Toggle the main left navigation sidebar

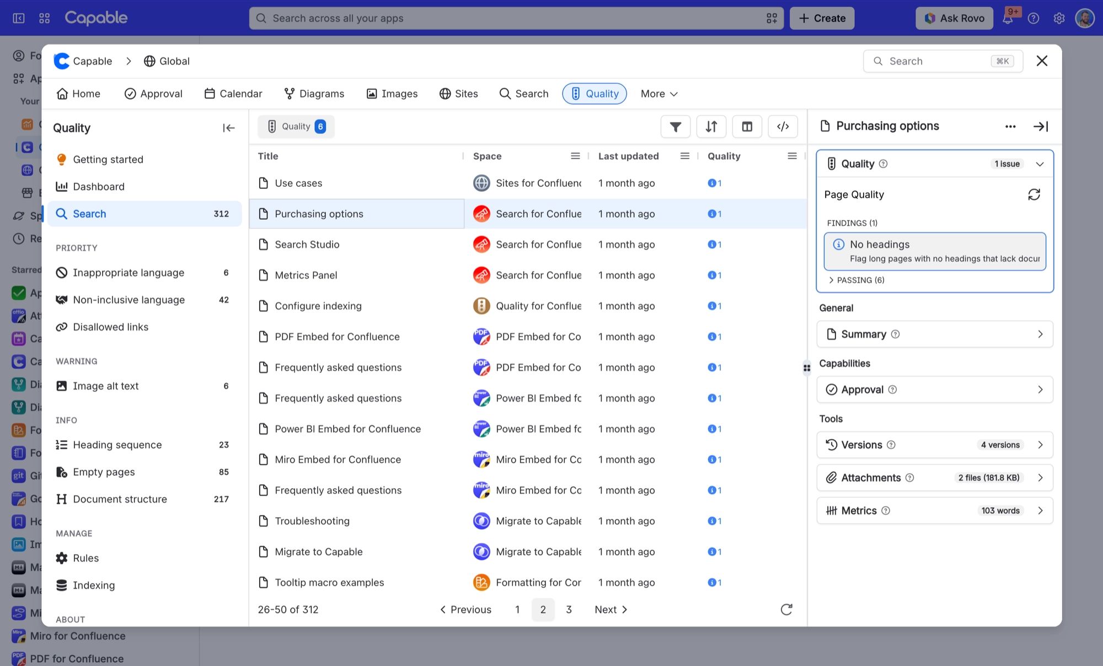(x=19, y=18)
